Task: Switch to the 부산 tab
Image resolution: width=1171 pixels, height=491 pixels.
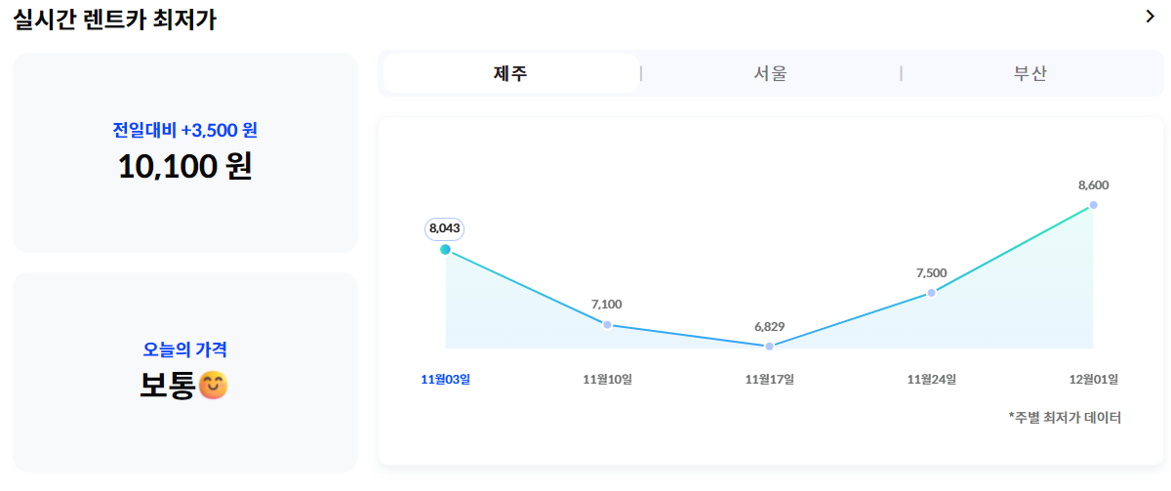Action: tap(1030, 73)
